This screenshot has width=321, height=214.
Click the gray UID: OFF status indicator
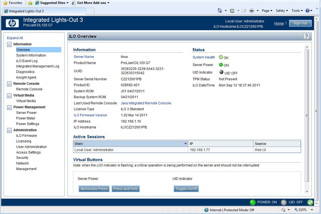(x=284, y=202)
